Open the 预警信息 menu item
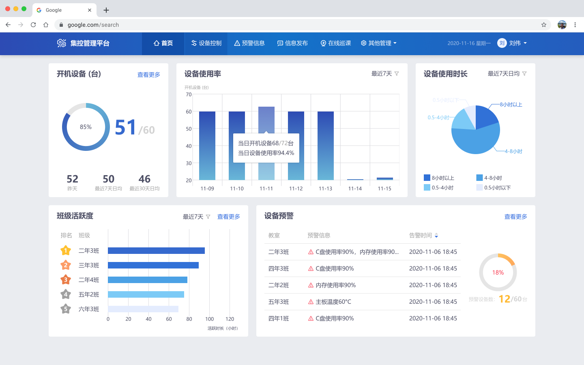 coord(249,43)
